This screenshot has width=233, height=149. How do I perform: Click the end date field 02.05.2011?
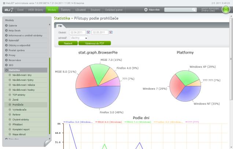pos(100,32)
